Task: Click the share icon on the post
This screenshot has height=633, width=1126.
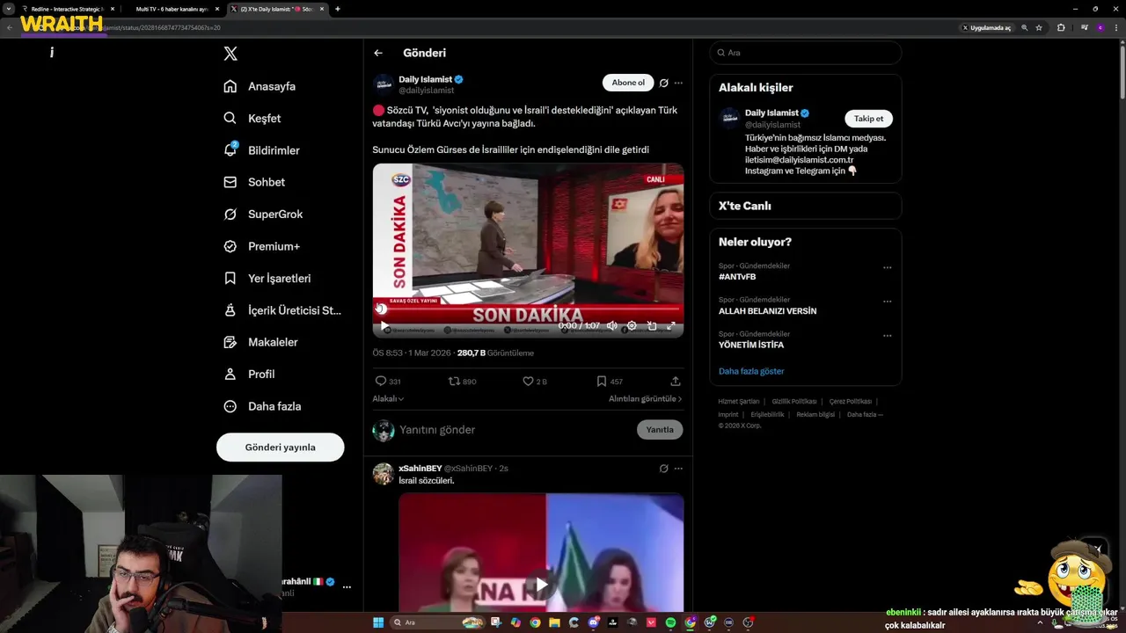Action: point(676,381)
